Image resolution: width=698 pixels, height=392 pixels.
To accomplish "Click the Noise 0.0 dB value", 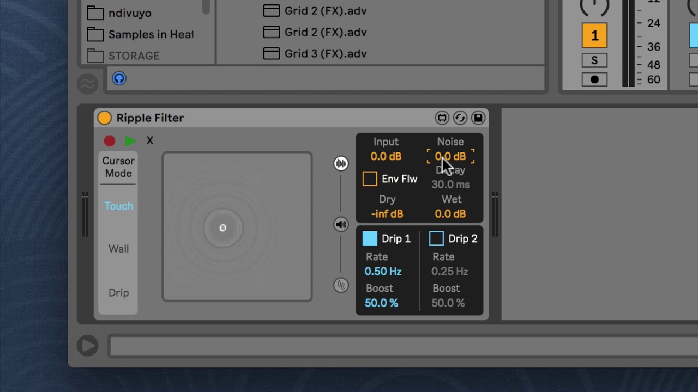I will pos(450,156).
